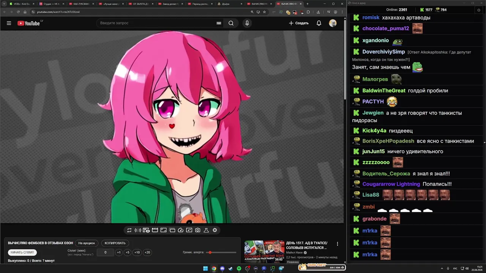The height and width of the screenshot is (273, 486).
Task: Click the На аукцион button
Action: [x=87, y=243]
